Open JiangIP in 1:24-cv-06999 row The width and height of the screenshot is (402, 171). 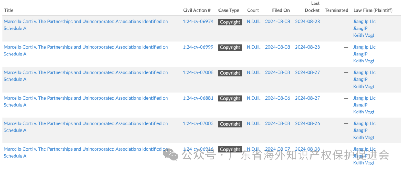tap(360, 54)
